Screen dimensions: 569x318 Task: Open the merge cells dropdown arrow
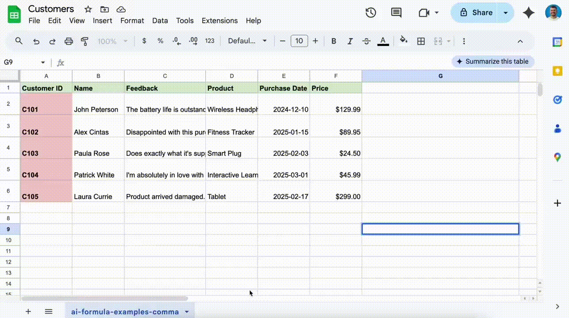(x=449, y=41)
